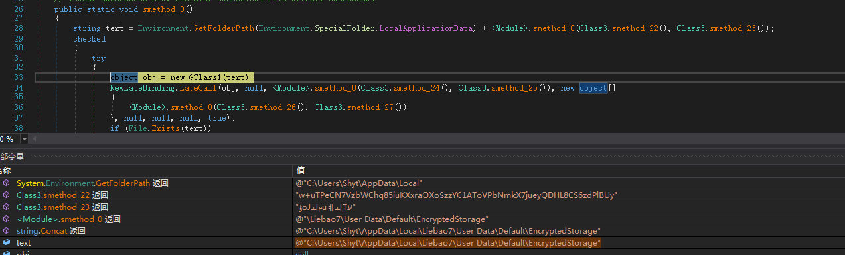Click smethod_25() call on line 34
The height and width of the screenshot is (255, 845).
pyautogui.click(x=502, y=88)
